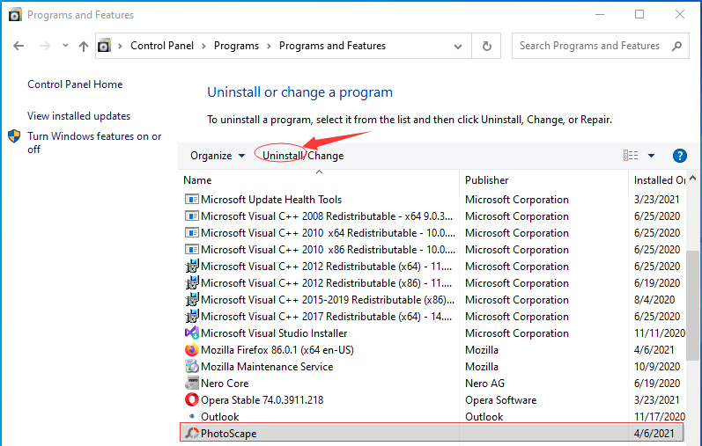Click the Nero Core icon
The image size is (702, 446).
click(x=192, y=383)
